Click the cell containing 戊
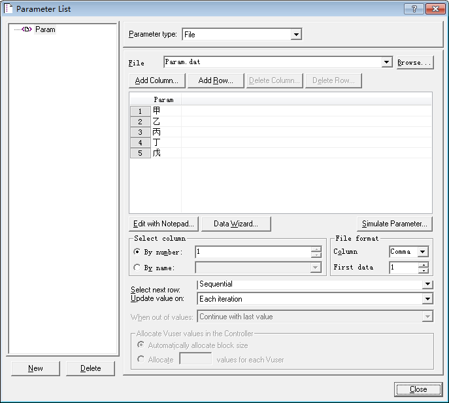 [x=166, y=153]
